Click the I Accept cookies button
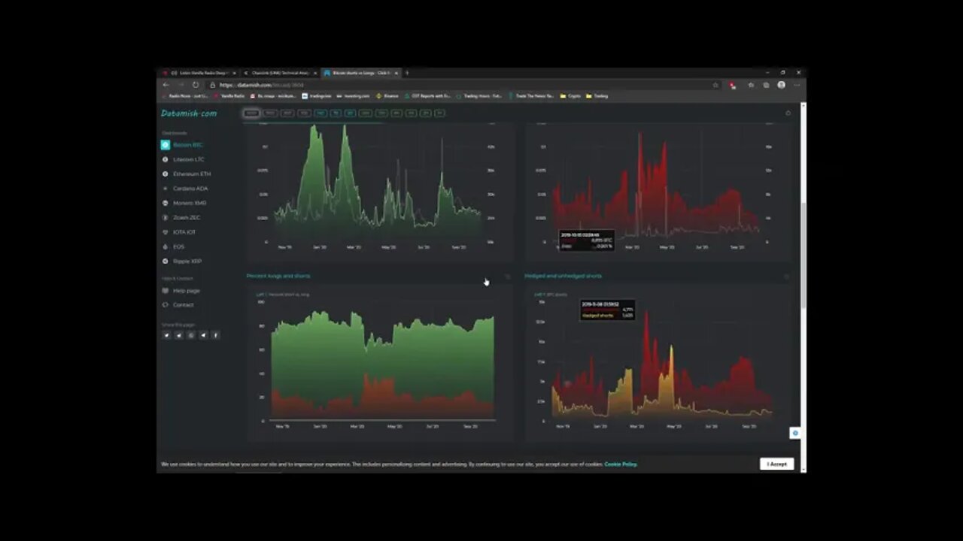The height and width of the screenshot is (541, 963). [x=776, y=464]
